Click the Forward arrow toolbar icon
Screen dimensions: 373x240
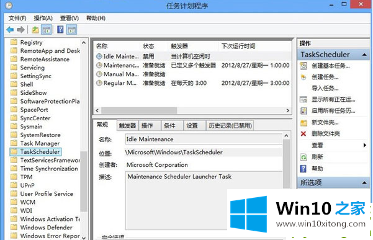point(20,30)
